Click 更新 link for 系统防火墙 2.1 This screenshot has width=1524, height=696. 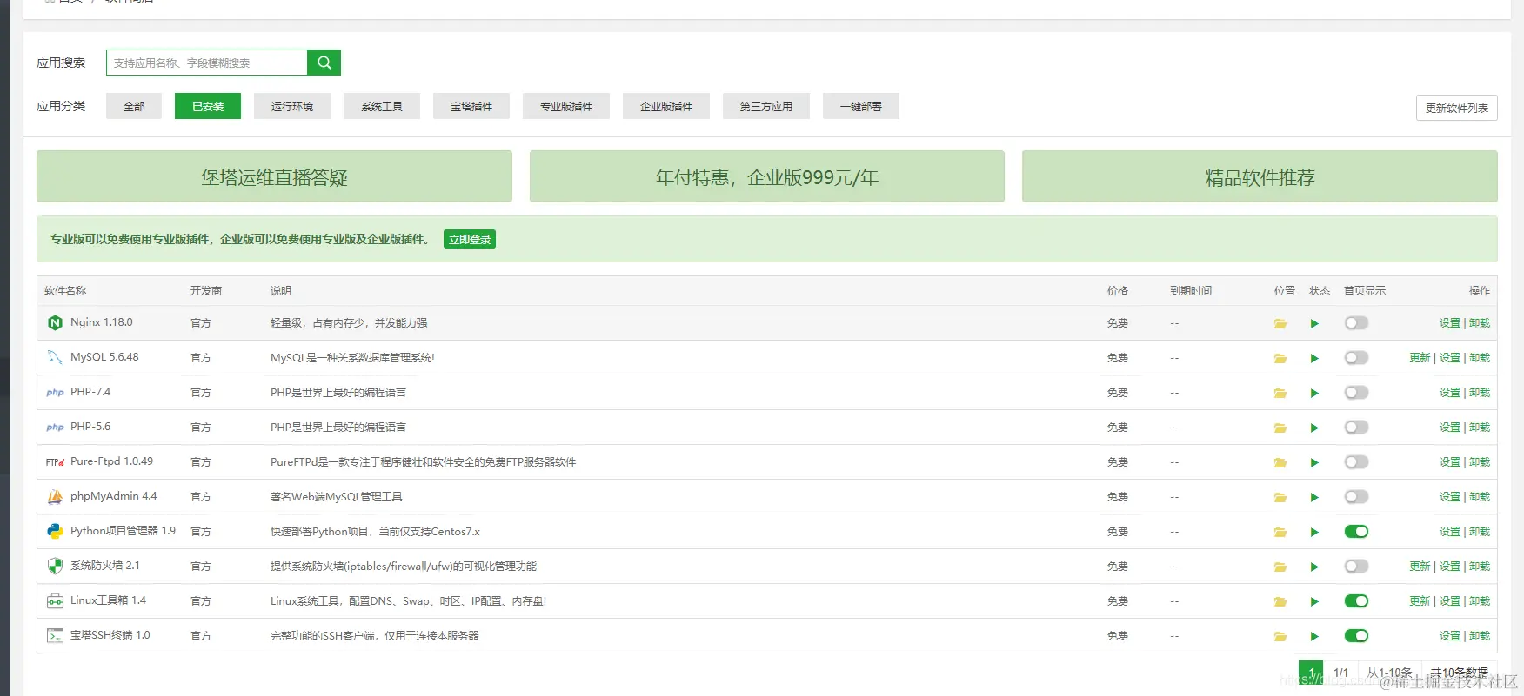[x=1420, y=567]
